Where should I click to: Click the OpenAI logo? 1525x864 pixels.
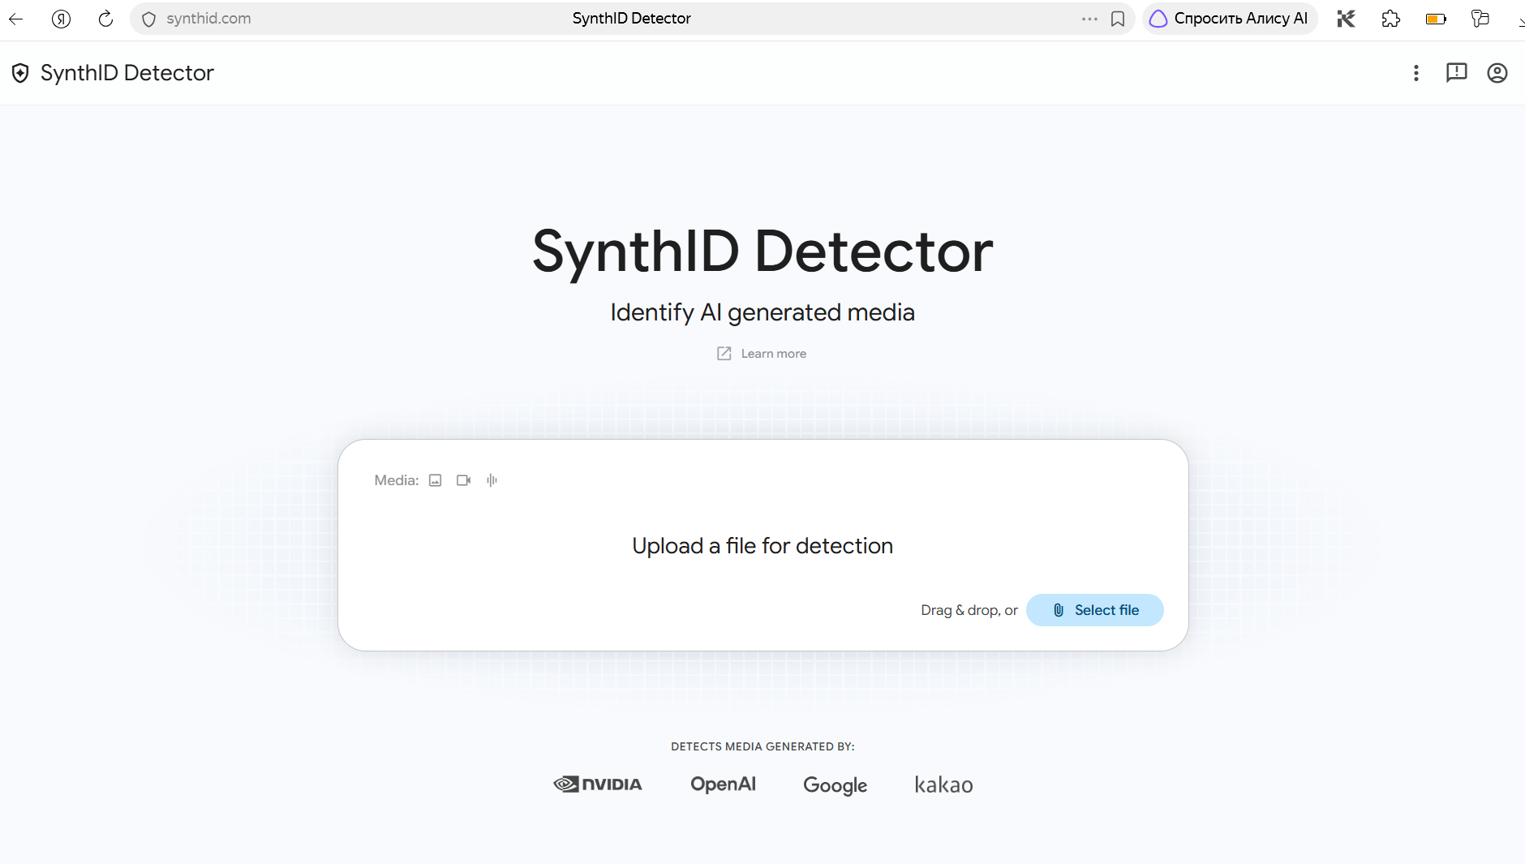tap(723, 784)
